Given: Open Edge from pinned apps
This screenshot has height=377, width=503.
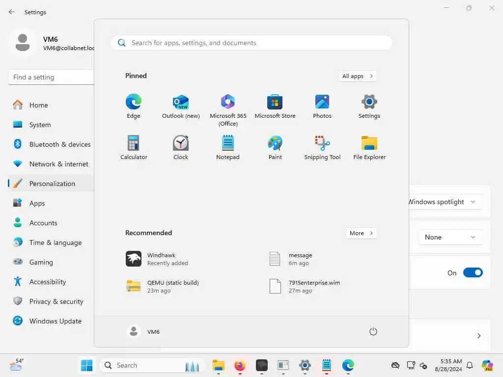Looking at the screenshot, I should click(x=134, y=107).
